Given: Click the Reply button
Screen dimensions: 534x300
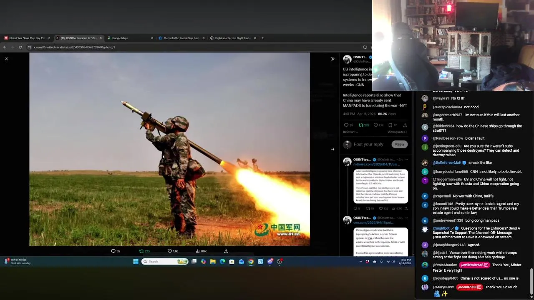Looking at the screenshot, I should (x=399, y=144).
